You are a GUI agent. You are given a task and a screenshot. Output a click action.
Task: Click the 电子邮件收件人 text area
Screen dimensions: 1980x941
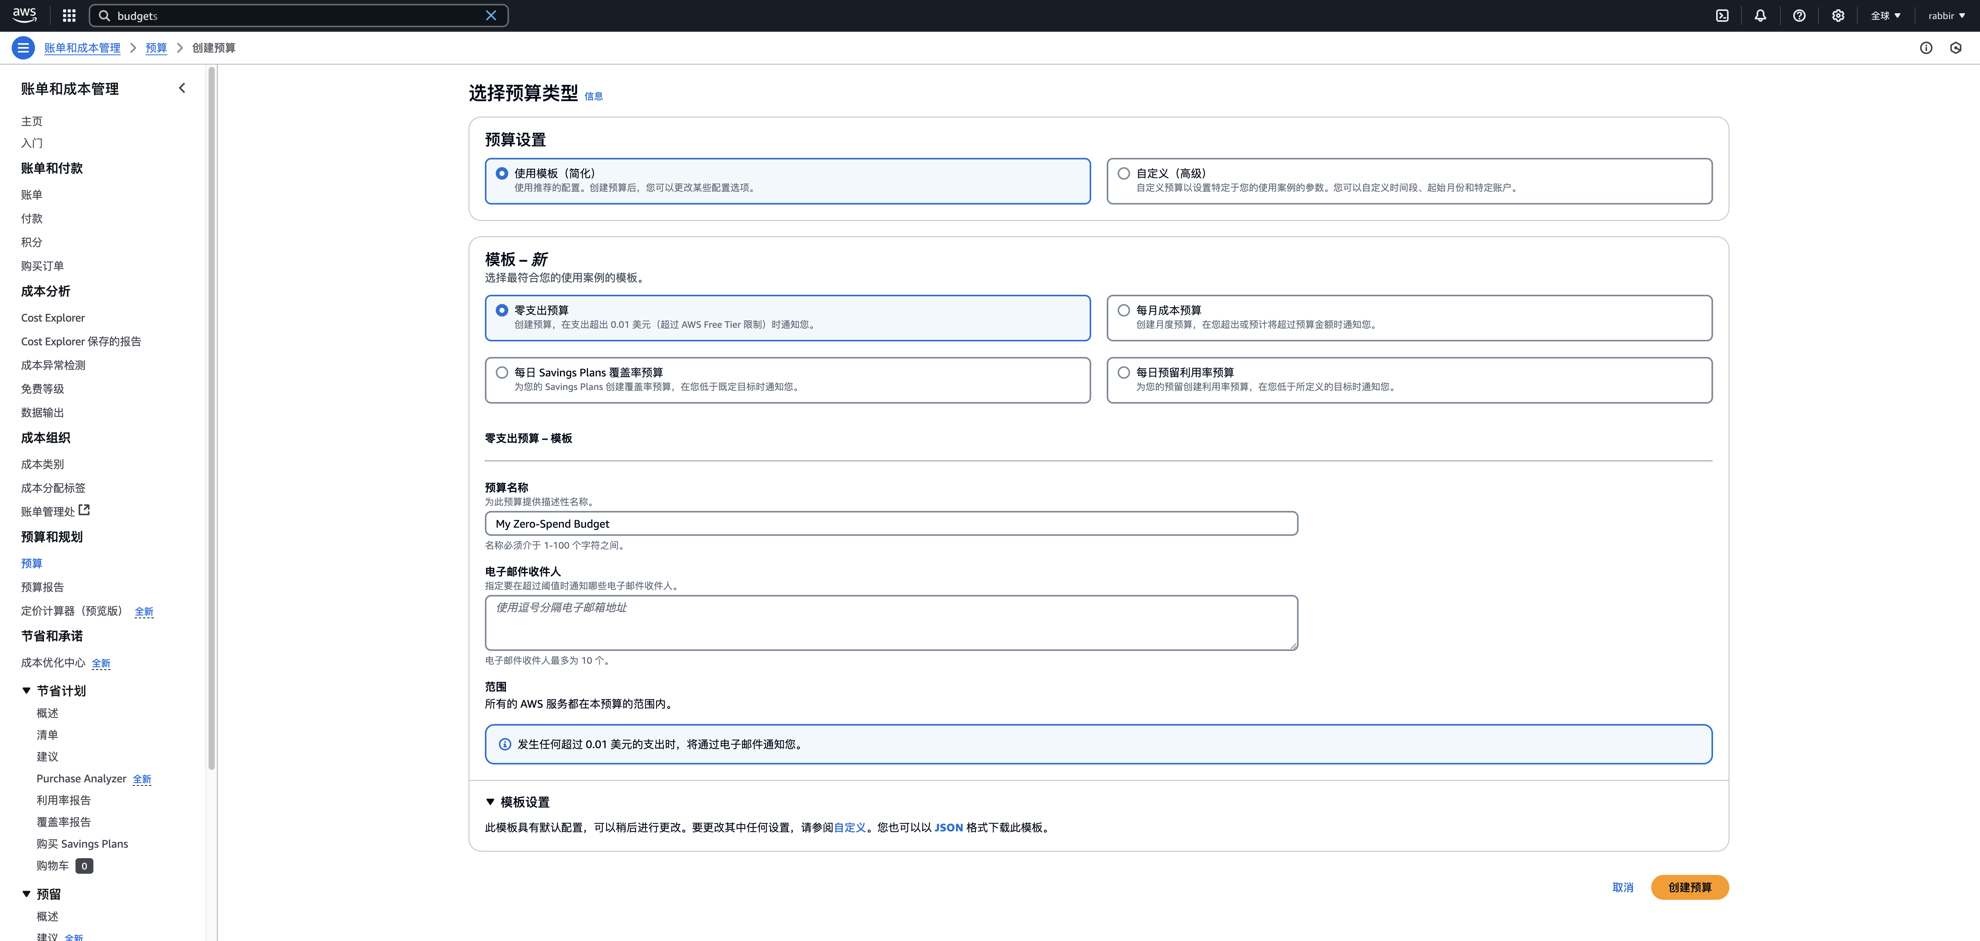click(891, 623)
